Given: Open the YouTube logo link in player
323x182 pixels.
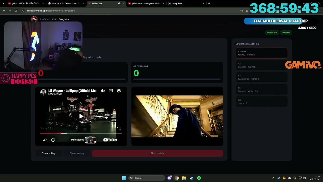Looking at the screenshot, I should 110,140.
